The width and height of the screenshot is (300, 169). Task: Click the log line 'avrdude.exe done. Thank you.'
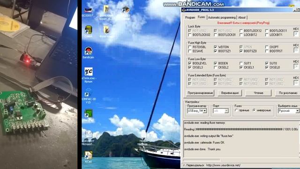pyautogui.click(x=202, y=149)
